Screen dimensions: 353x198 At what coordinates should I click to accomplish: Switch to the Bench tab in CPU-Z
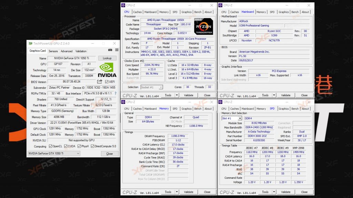[x=198, y=12]
